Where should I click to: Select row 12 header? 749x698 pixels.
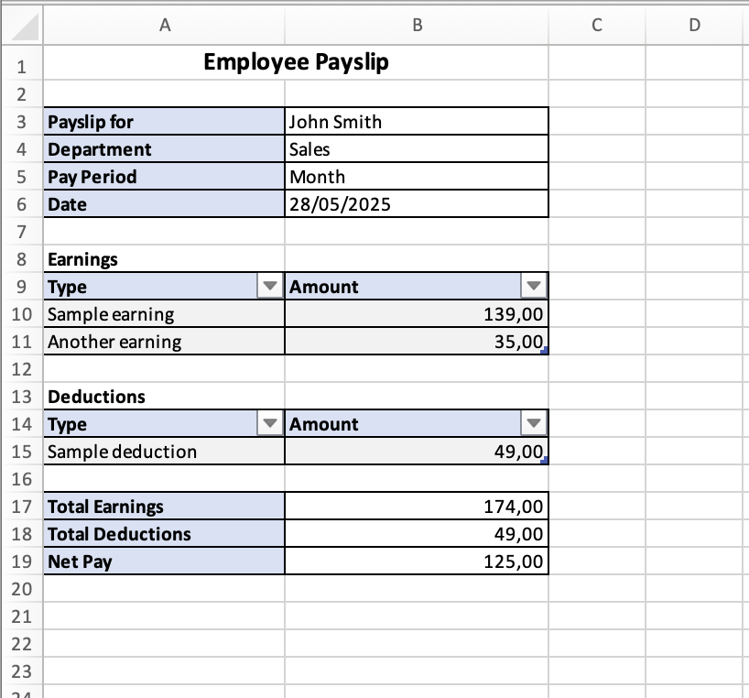(x=21, y=368)
